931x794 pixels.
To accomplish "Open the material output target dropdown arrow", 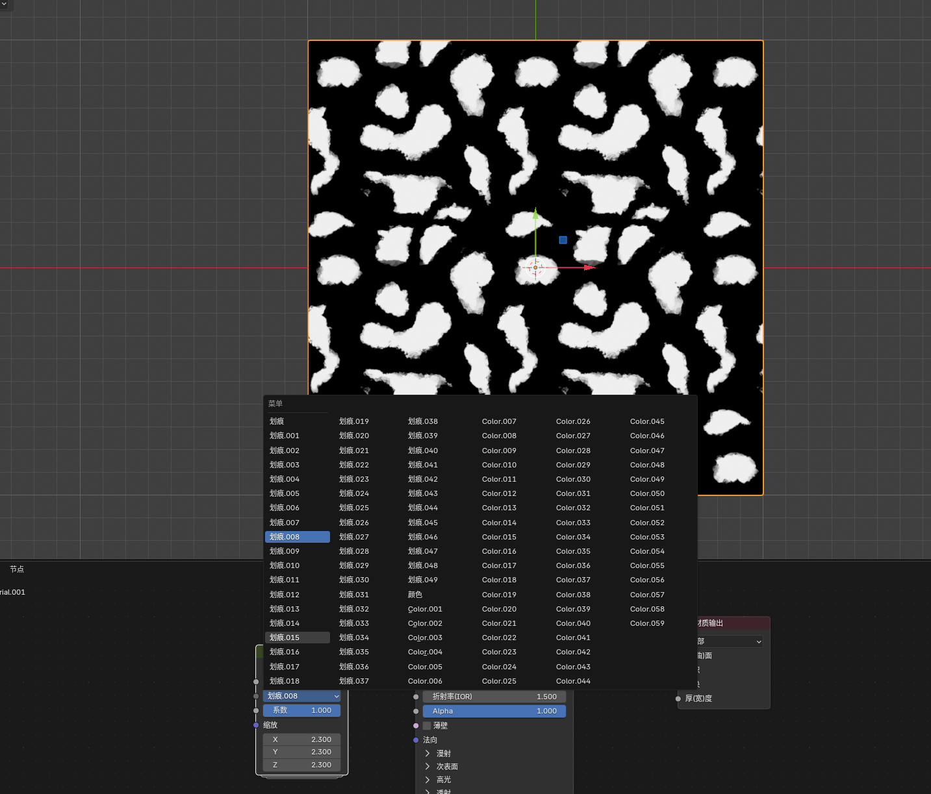I will (x=758, y=641).
